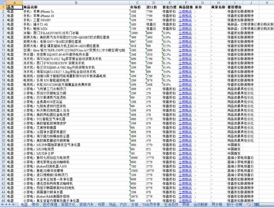274x208 pixels.
Task: Click the 双11价 header cell
Action: pos(154,7)
